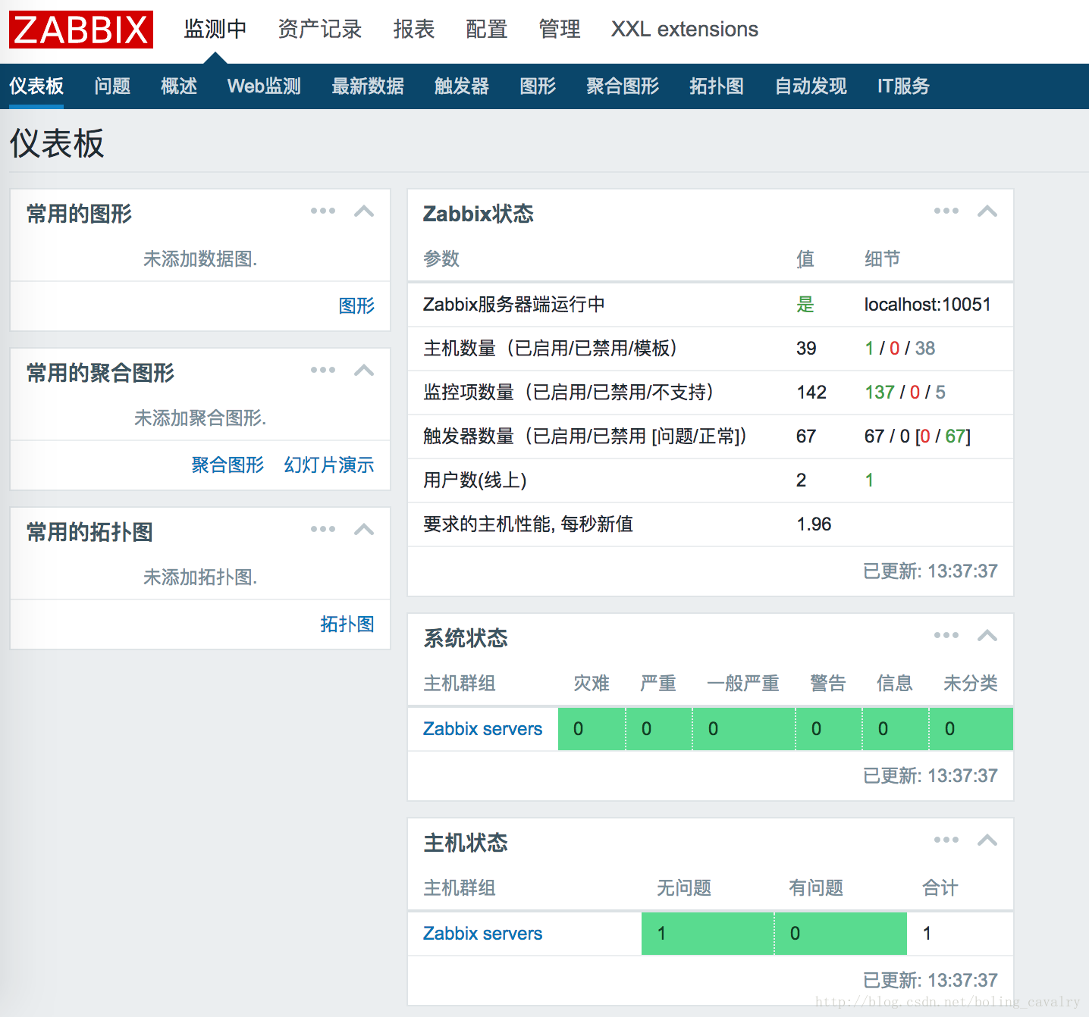Click the 用户数(线上) row label
This screenshot has height=1017, width=1089.
(475, 480)
